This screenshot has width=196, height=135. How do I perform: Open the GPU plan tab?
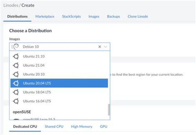click(x=103, y=127)
